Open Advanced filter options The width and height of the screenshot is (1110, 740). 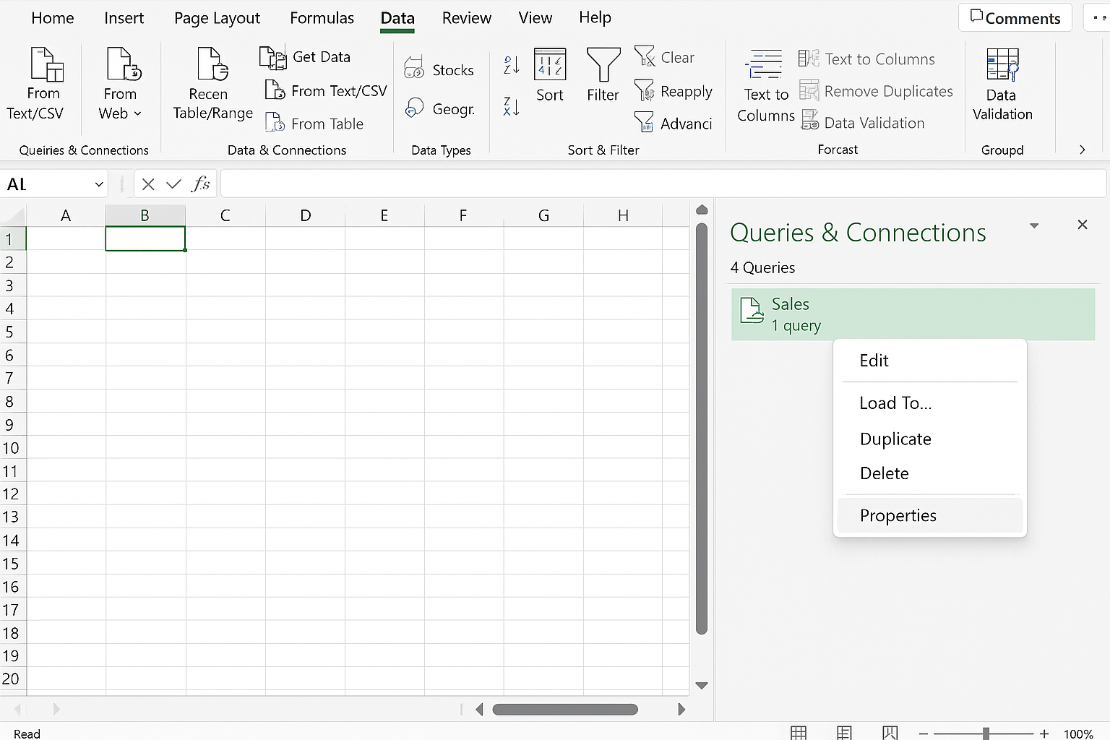tap(674, 124)
